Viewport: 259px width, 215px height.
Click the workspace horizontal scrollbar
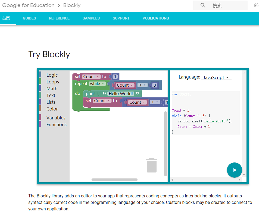114,180
